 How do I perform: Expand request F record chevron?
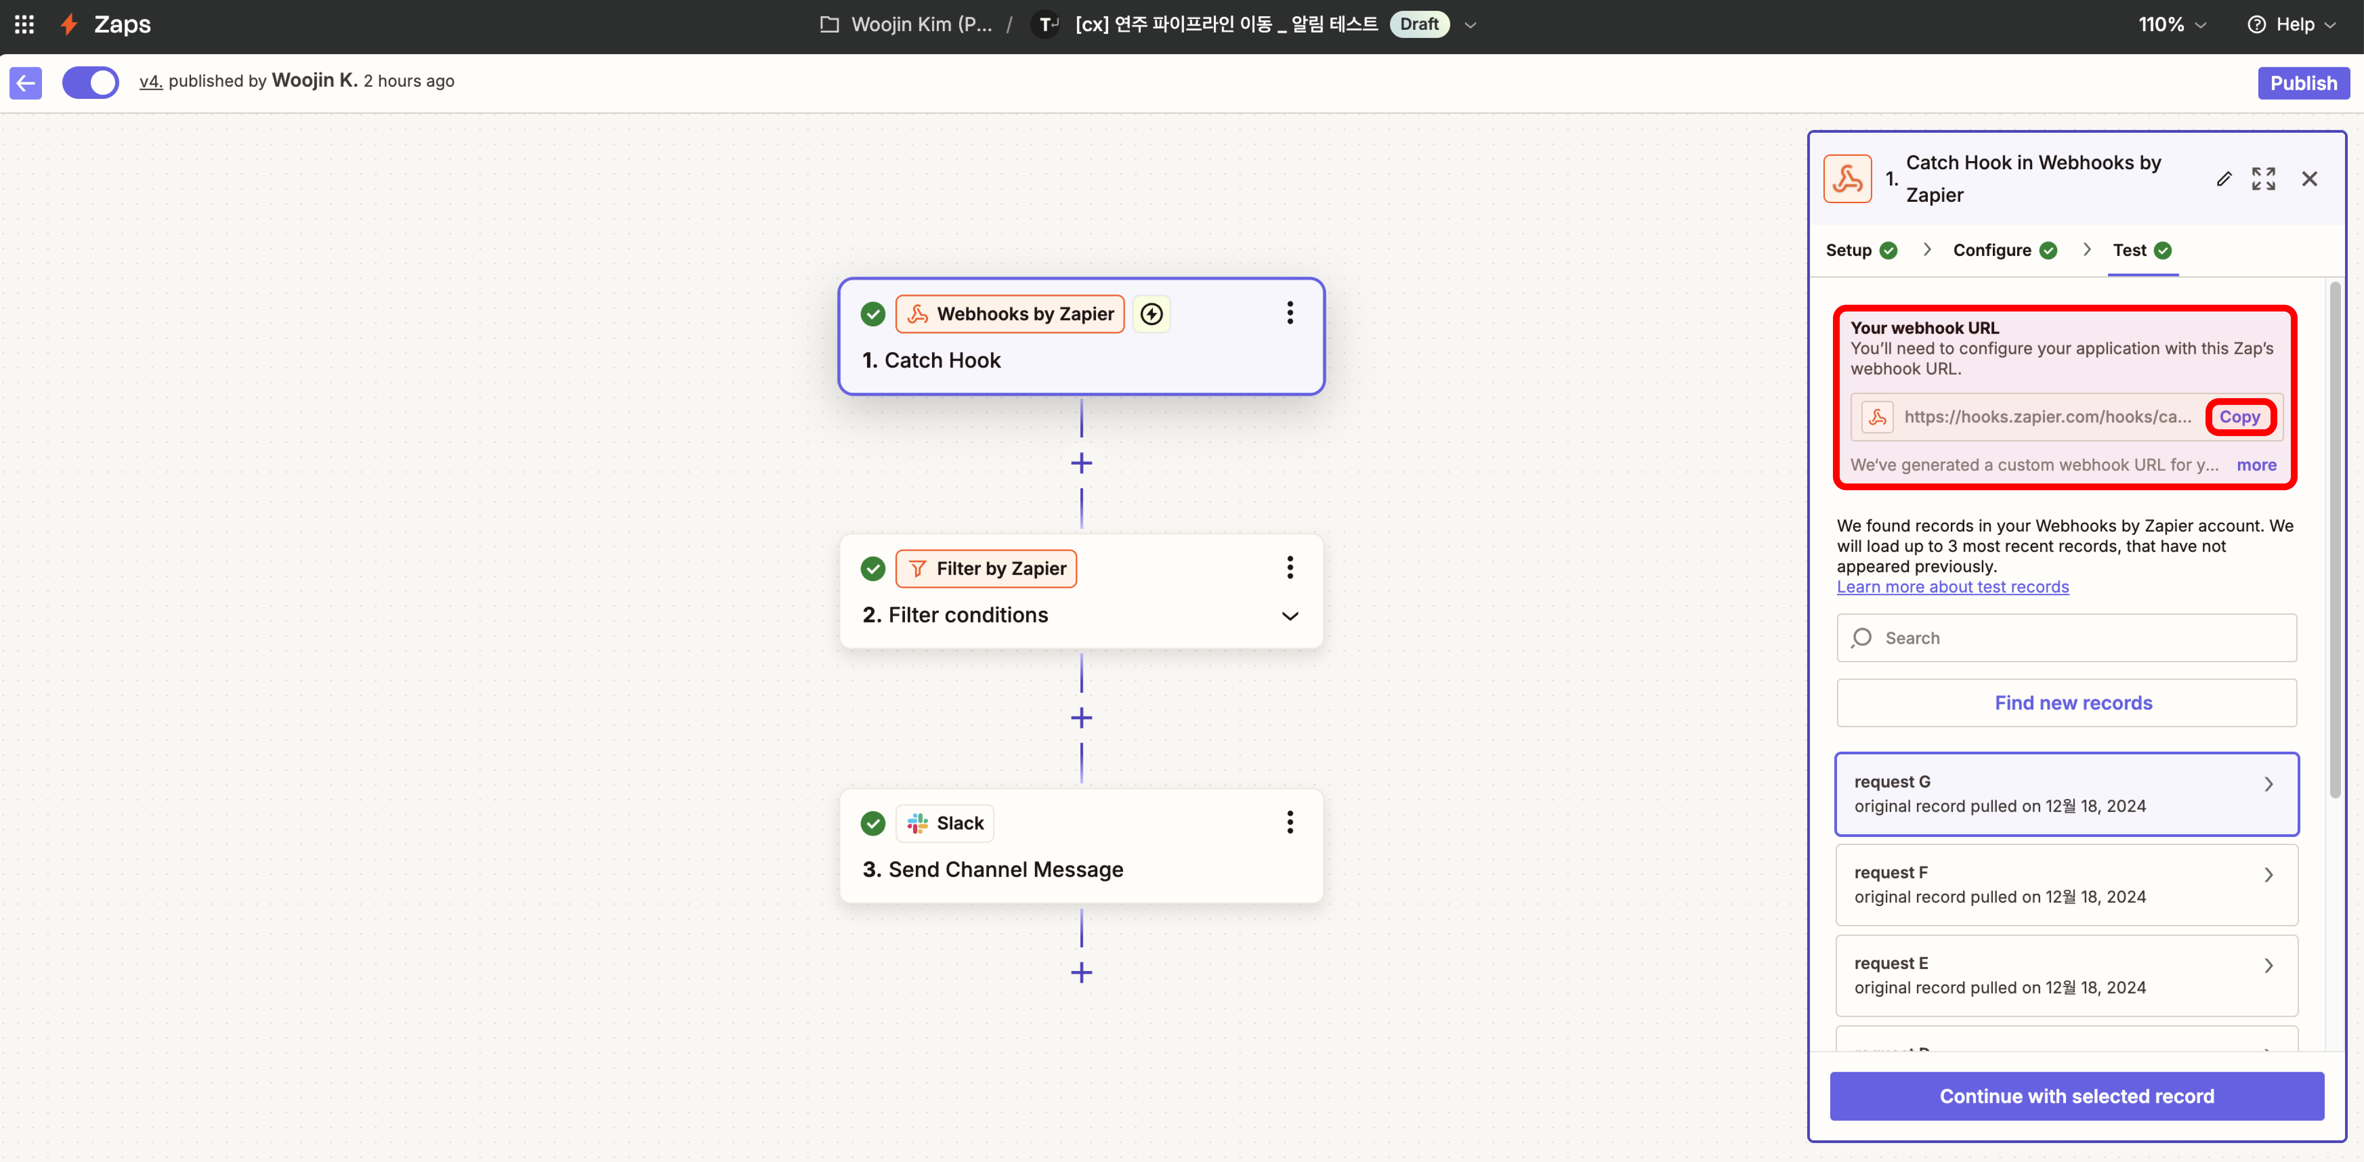click(x=2268, y=876)
